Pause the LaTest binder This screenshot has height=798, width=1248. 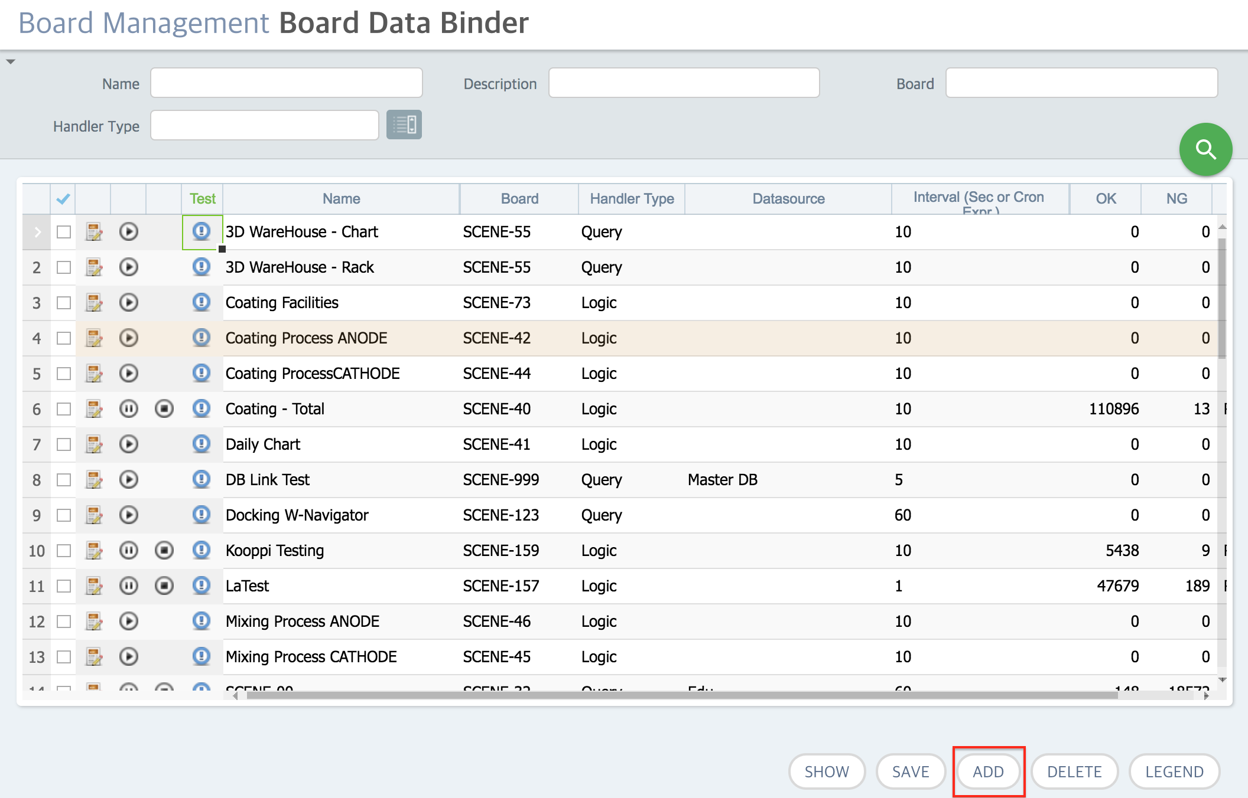click(129, 586)
